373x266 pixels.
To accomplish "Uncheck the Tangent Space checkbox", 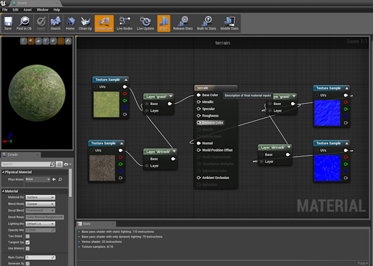I will [27, 242].
